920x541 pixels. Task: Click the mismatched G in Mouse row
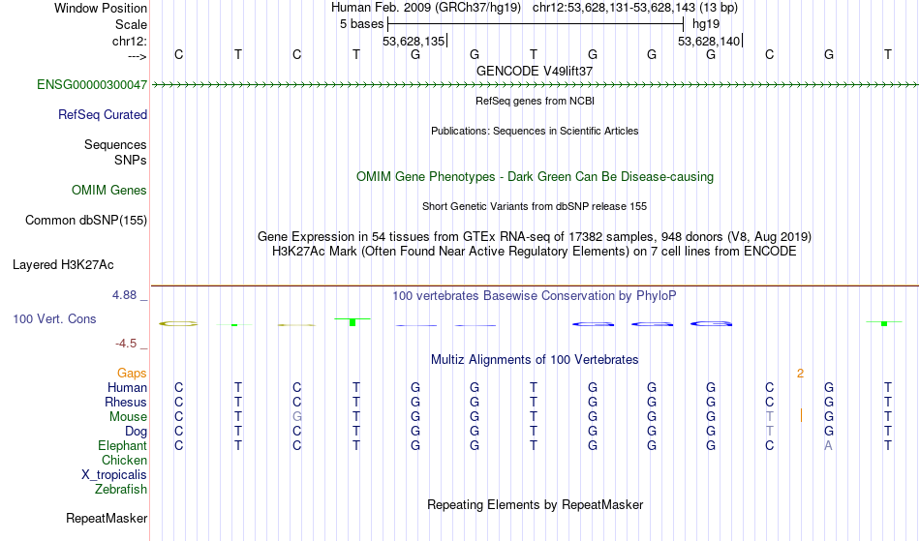[x=297, y=417]
